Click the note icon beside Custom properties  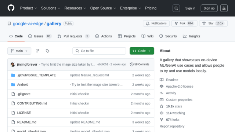[162, 100]
